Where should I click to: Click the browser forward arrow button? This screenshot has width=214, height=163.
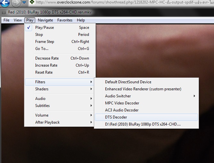pyautogui.click(x=16, y=3)
